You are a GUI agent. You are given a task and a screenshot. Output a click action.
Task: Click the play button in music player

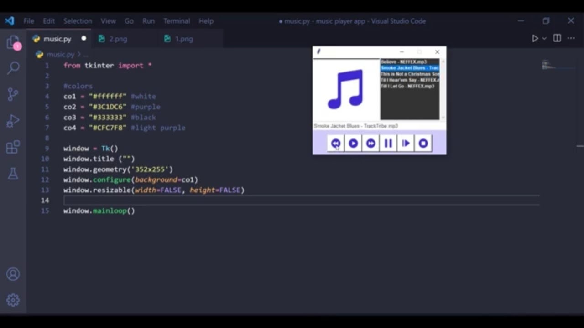coord(353,143)
